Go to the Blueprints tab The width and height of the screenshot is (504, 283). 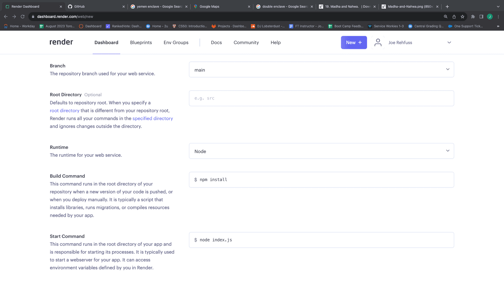(x=141, y=42)
